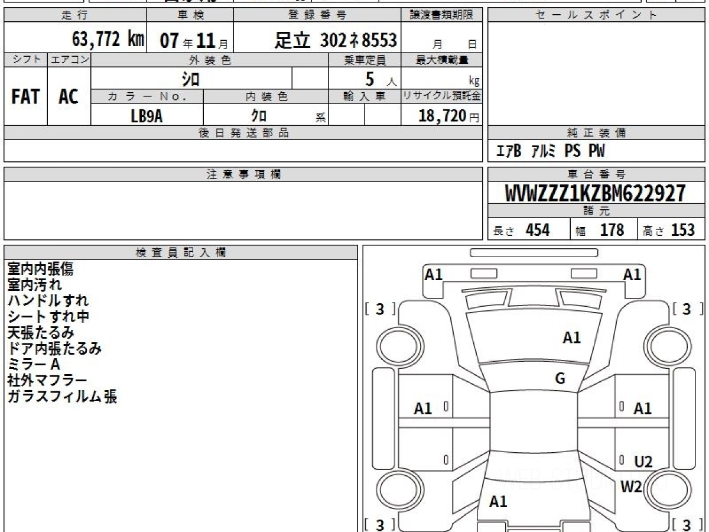The image size is (709, 532).
Task: Click the 諸元 header
Action: click(597, 211)
